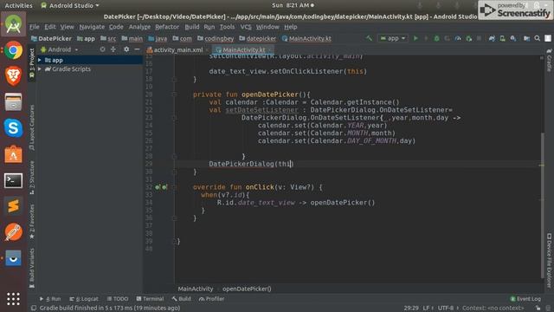Open the Run menu
The image size is (554, 312).
(209, 27)
